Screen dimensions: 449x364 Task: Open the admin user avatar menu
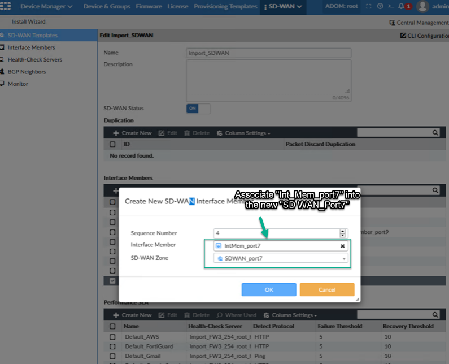(422, 6)
